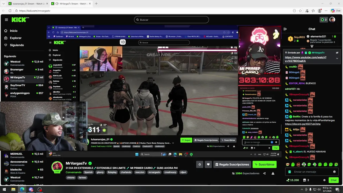This screenshot has height=193, width=343.
Task: Click the Spanish tag
Action: pos(88,172)
